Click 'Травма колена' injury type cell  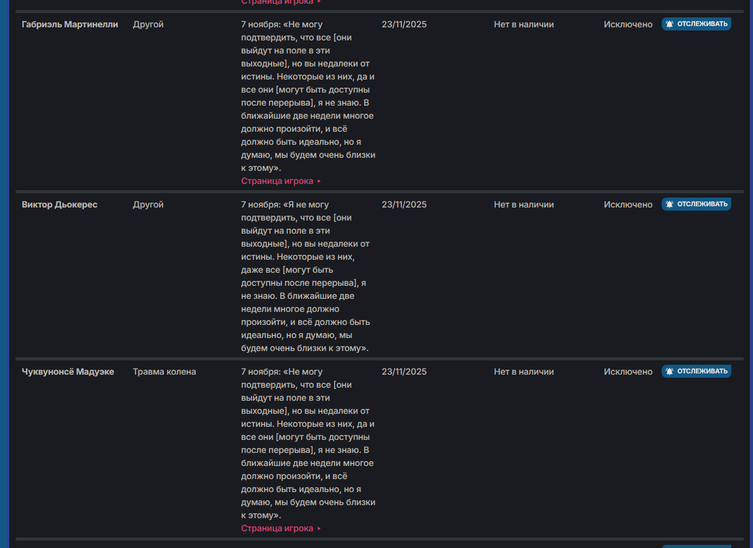point(164,372)
